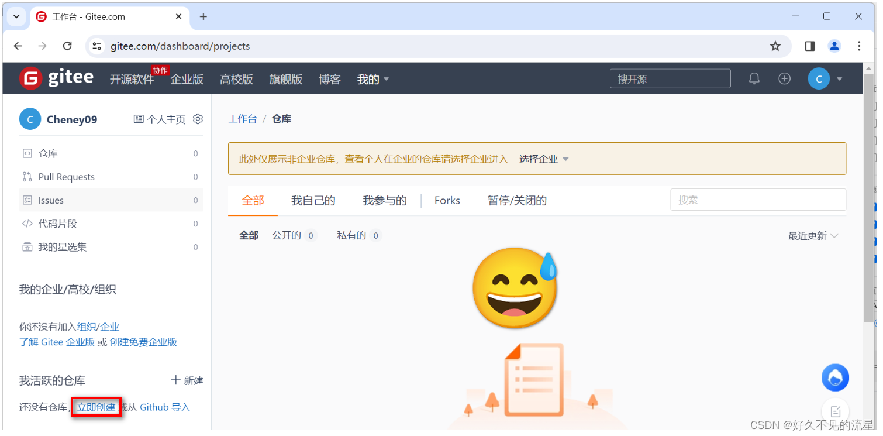Click the Gitee logo in the header
Viewport: 883px width, 436px height.
56,78
